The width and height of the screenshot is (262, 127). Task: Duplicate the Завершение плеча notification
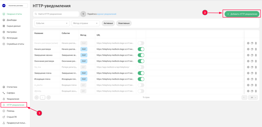[x=252, y=73]
